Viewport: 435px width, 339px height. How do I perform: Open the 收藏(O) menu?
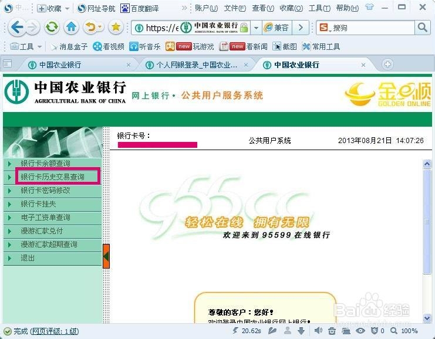291,8
